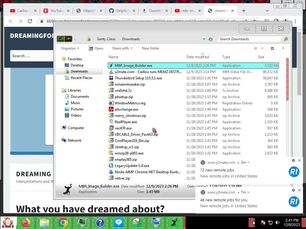Click the Explorer vertical scrollbar thumb
The image size is (306, 229).
(287, 79)
